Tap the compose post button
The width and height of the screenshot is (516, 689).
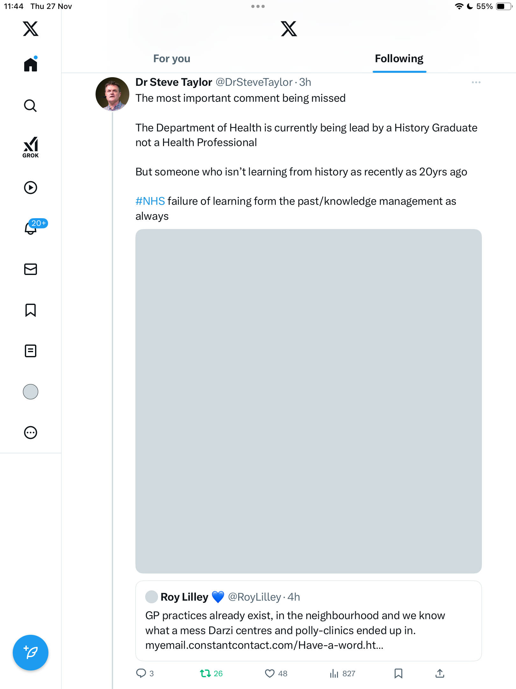(x=31, y=652)
